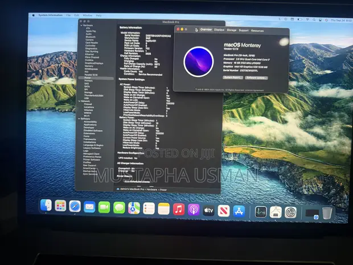Click the date and time in menu bar
Image resolution: width=353 pixels, height=265 pixels.
pos(341,21)
